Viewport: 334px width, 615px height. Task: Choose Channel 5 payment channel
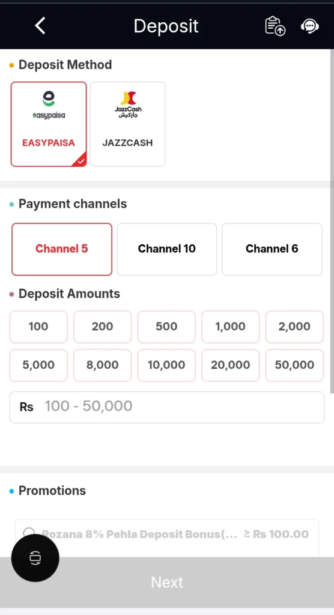62,249
